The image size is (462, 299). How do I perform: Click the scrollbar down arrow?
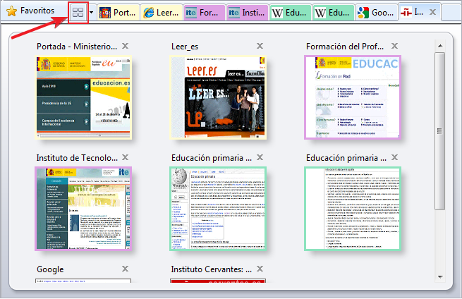coord(440,276)
